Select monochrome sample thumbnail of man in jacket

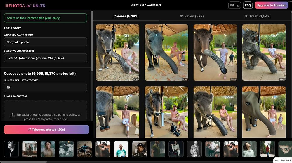pos(194,149)
